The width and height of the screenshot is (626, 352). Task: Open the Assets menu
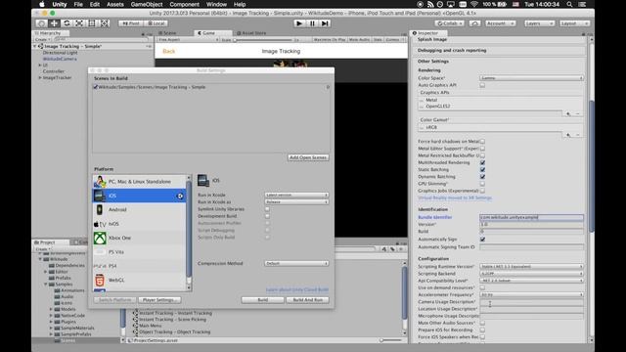(115, 4)
